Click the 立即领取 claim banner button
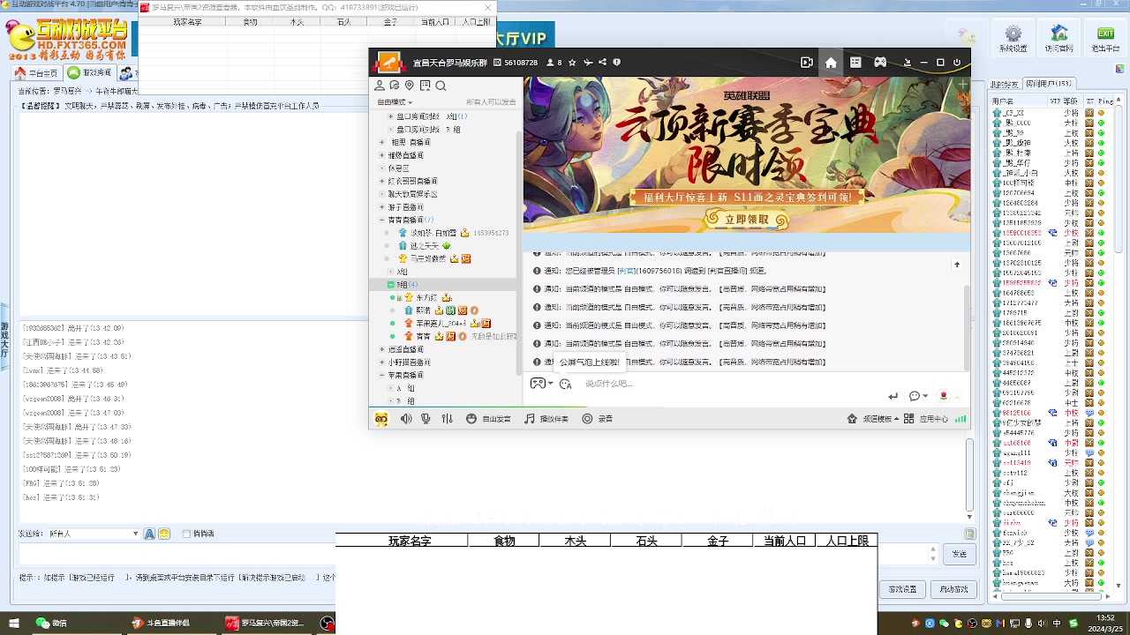 [x=747, y=220]
